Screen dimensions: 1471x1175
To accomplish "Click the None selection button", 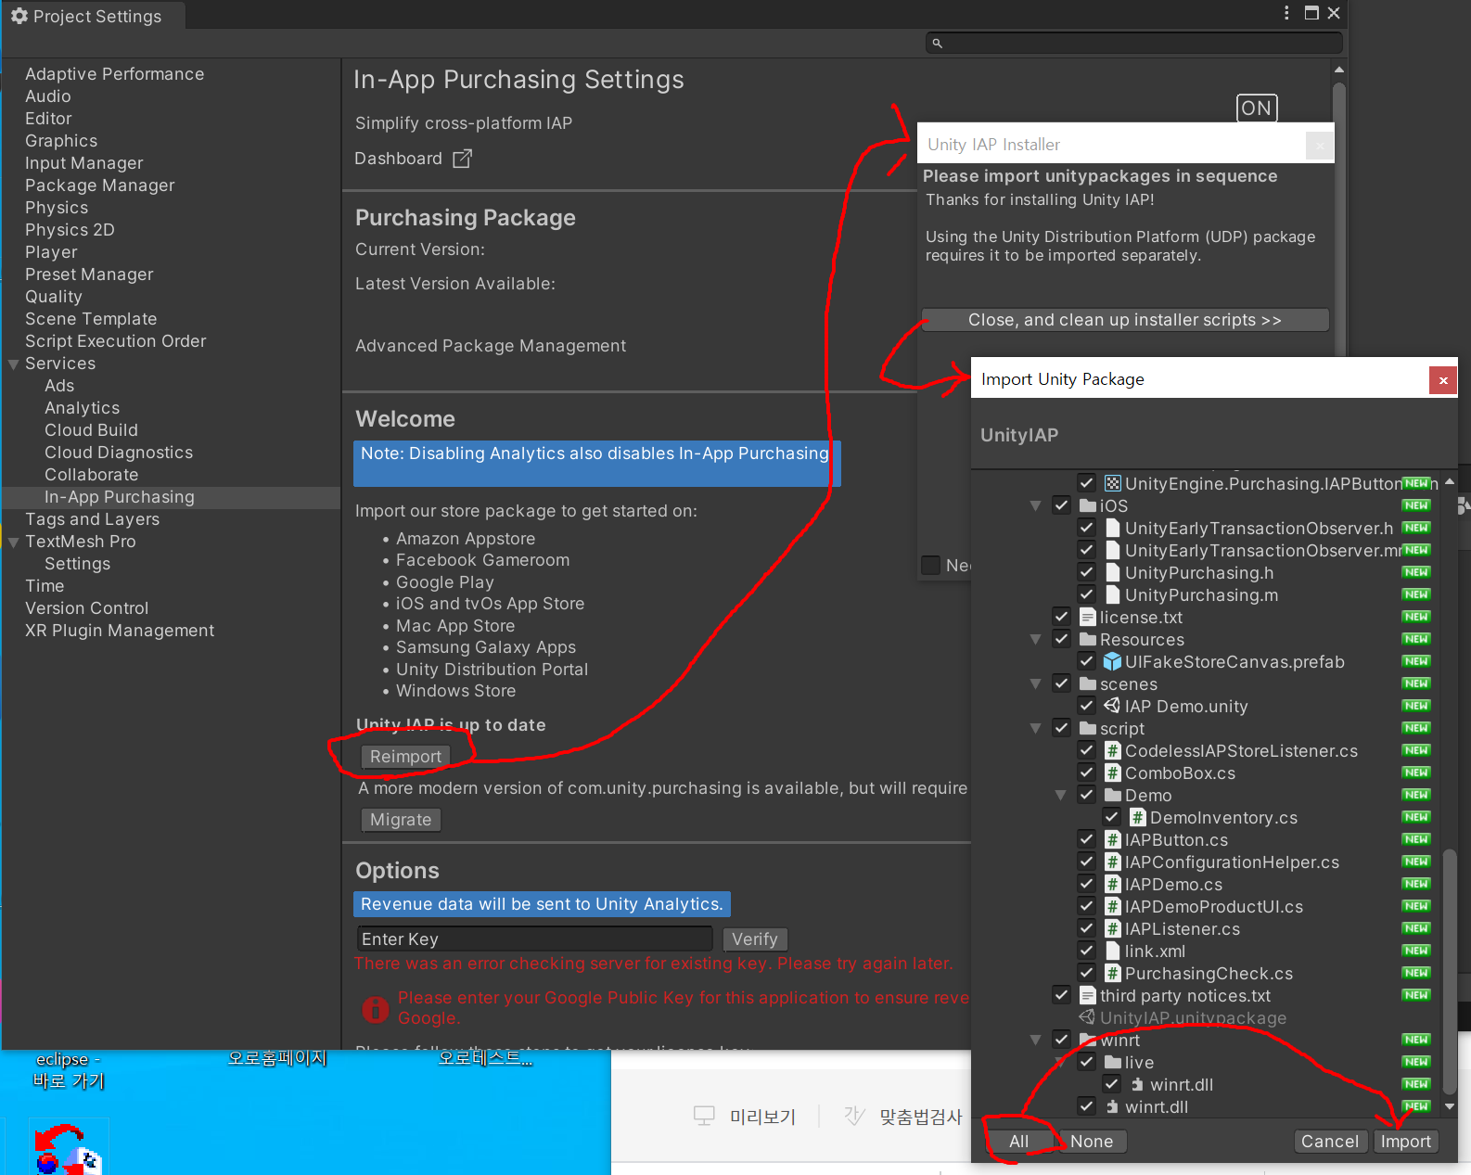I will 1092,1142.
